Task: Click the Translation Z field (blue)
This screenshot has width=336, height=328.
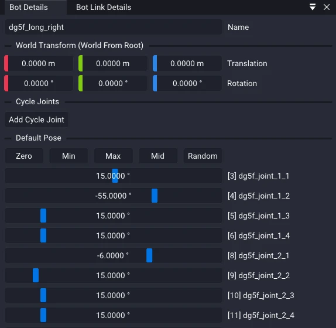Action: [x=187, y=63]
